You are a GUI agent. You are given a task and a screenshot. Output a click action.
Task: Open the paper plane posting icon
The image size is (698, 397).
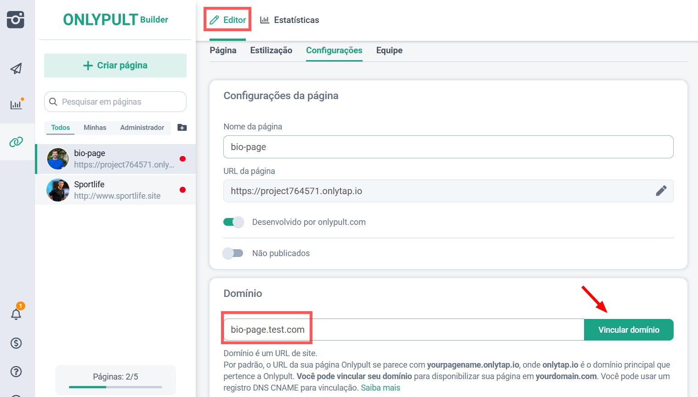[16, 69]
